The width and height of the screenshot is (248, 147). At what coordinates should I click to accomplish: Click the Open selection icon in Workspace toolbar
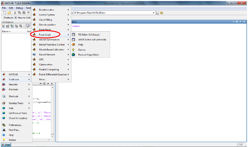pos(7,26)
